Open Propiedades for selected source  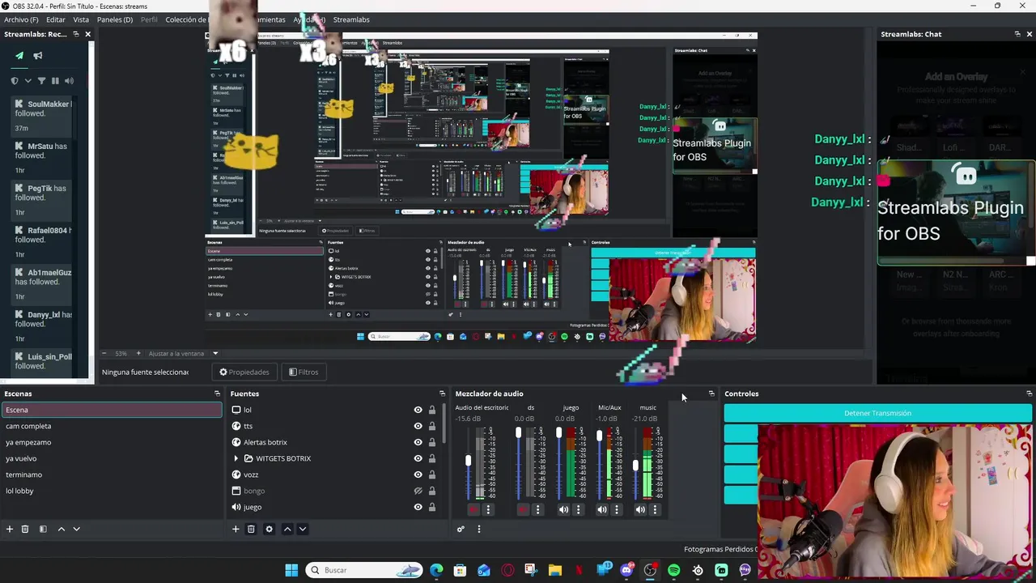pyautogui.click(x=244, y=372)
